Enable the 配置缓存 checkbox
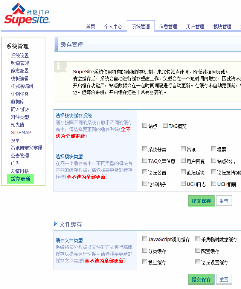 198,250
